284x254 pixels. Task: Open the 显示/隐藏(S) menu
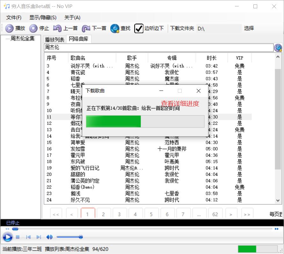click(43, 18)
